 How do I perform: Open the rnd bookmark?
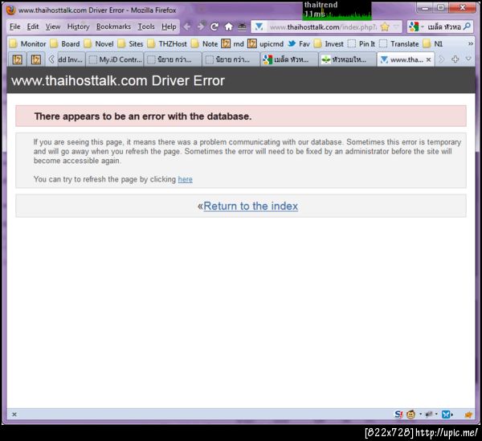point(232,44)
